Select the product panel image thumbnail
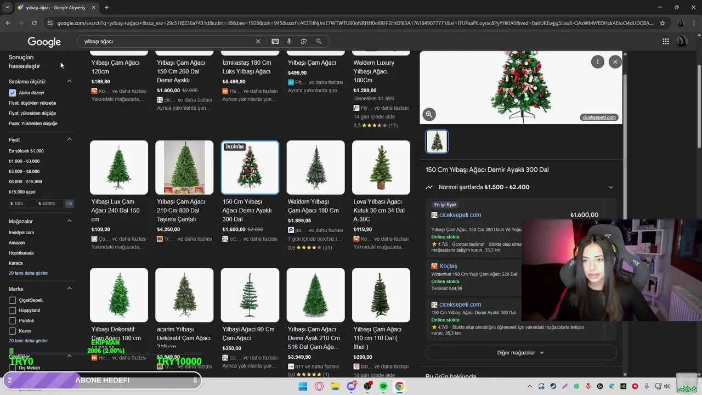702x395 pixels. tap(437, 142)
